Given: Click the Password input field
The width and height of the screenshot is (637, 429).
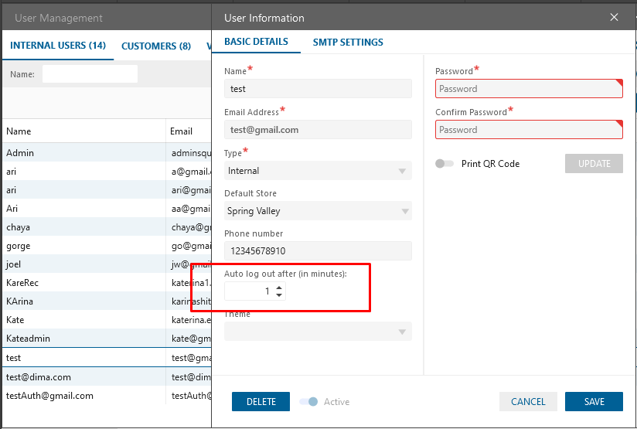Looking at the screenshot, I should click(x=529, y=89).
